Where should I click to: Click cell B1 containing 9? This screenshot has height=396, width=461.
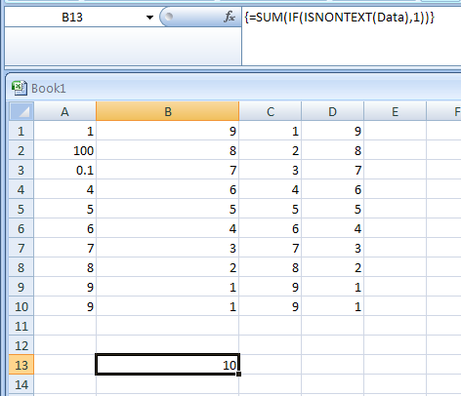point(168,131)
